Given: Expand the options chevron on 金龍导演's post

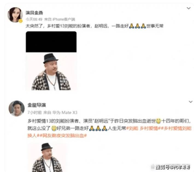Looking at the screenshot, I should pyautogui.click(x=190, y=102).
